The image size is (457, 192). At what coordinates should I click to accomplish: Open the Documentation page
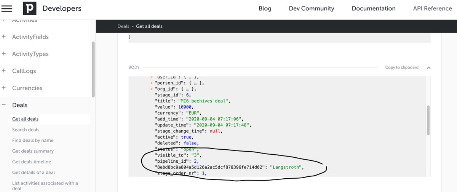point(373,8)
